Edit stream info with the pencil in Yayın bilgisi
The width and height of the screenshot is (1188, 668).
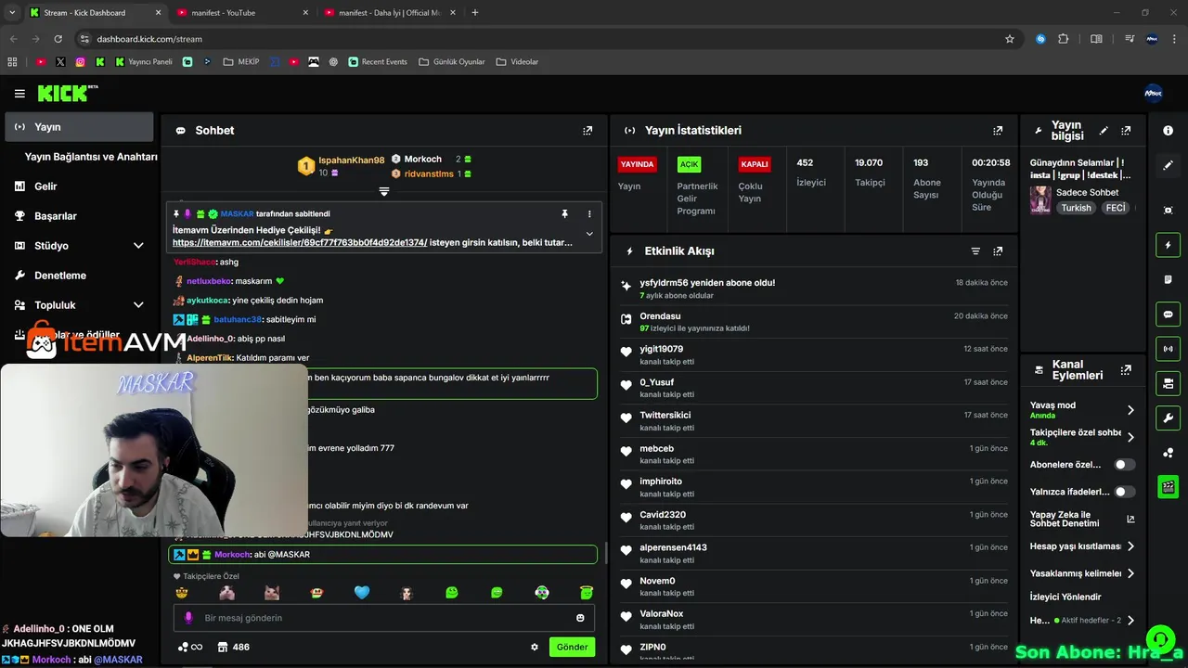1104,131
